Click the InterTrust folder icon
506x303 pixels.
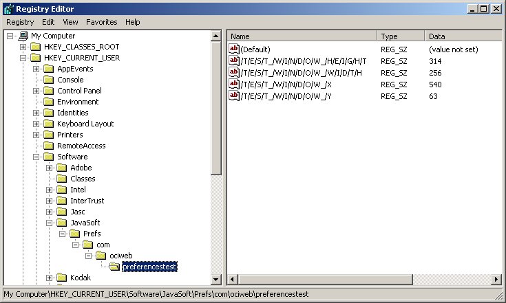(62, 201)
